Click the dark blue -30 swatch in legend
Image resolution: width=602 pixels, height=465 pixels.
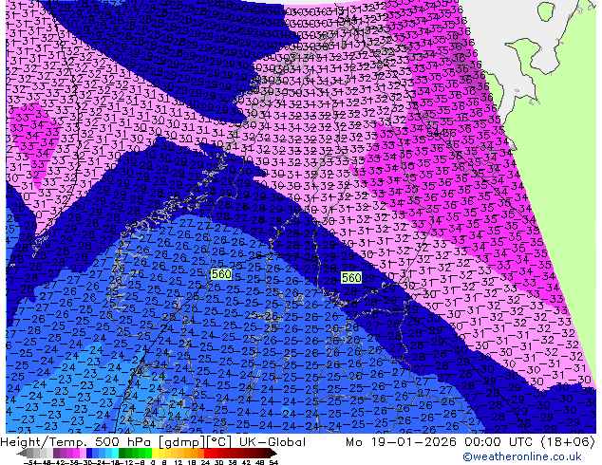click(89, 453)
